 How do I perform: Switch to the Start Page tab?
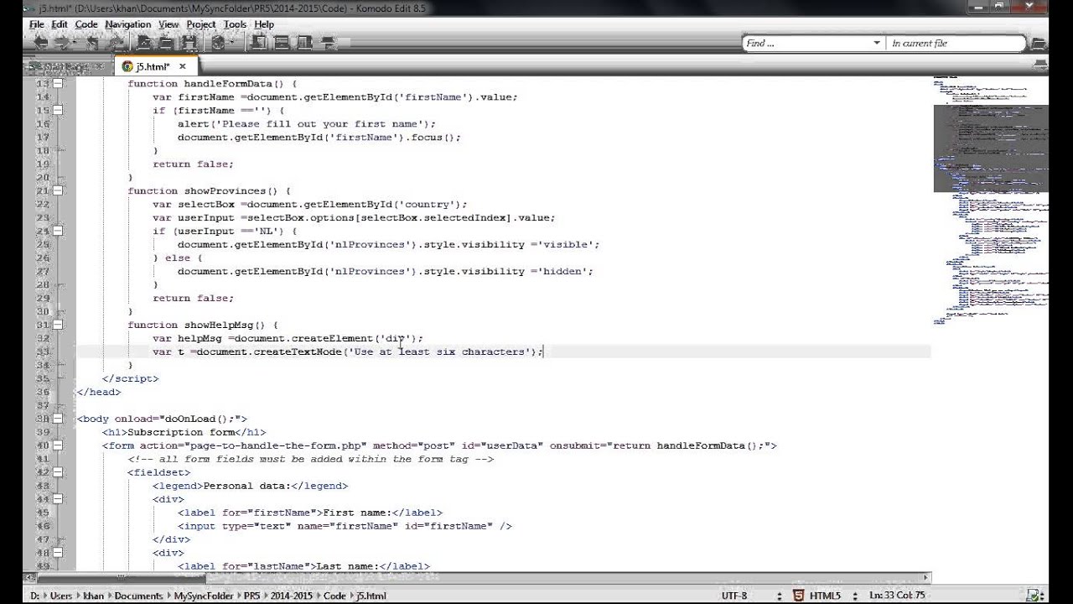(65, 66)
